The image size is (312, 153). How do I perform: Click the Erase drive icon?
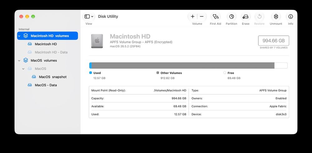246,17
